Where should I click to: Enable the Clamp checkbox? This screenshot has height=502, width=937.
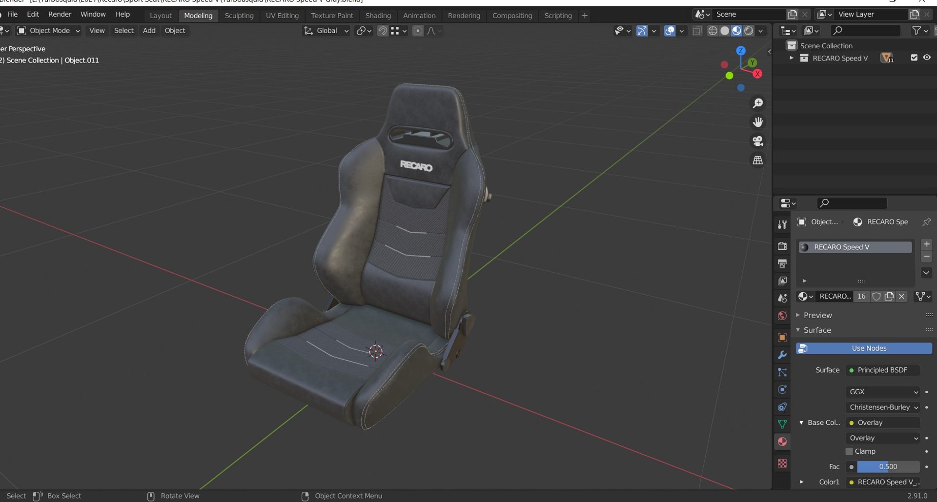point(849,451)
